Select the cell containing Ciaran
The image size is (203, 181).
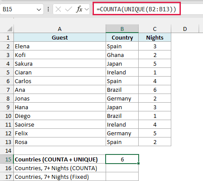tap(60, 72)
